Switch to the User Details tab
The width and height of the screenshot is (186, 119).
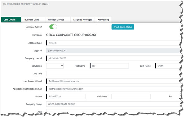[11, 20]
